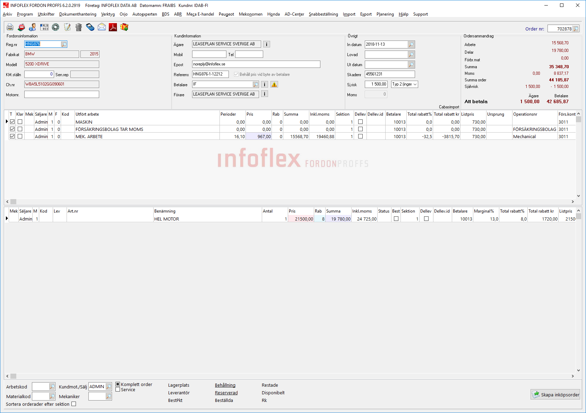Screen dimensions: 586x413
Task: Toggle Klar checkbox on MASKIN row
Action: click(20, 122)
